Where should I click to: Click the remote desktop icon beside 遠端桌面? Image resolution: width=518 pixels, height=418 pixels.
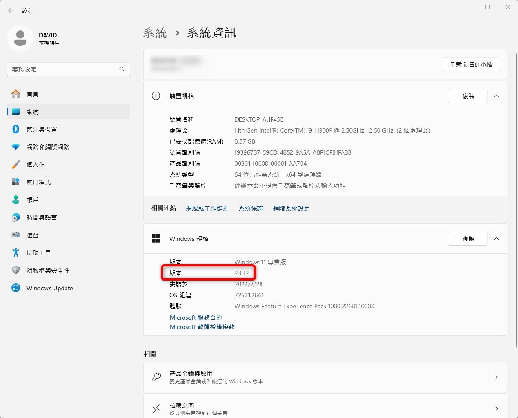click(156, 409)
